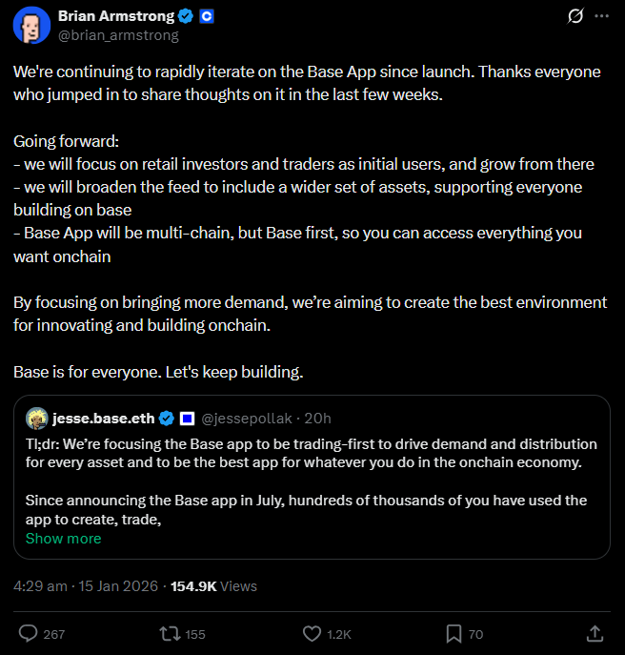Bookmark this post
This screenshot has height=655, width=625.
(x=454, y=633)
